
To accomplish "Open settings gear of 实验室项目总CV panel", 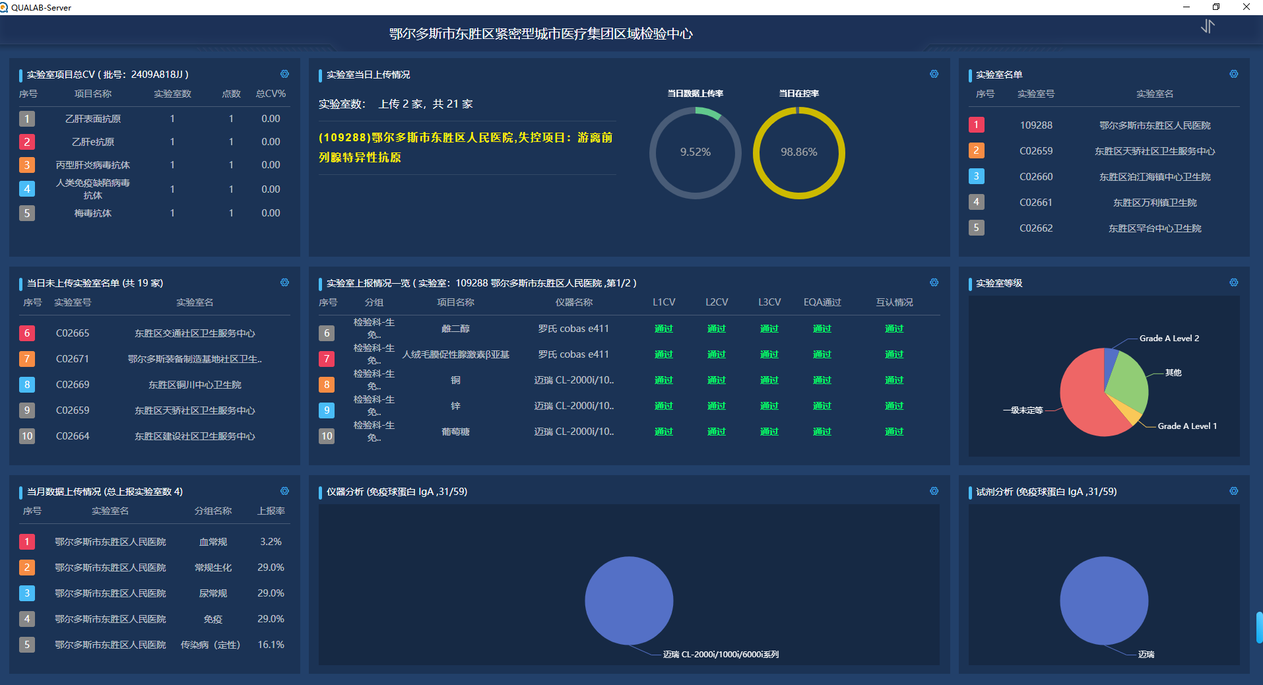I will tap(284, 74).
